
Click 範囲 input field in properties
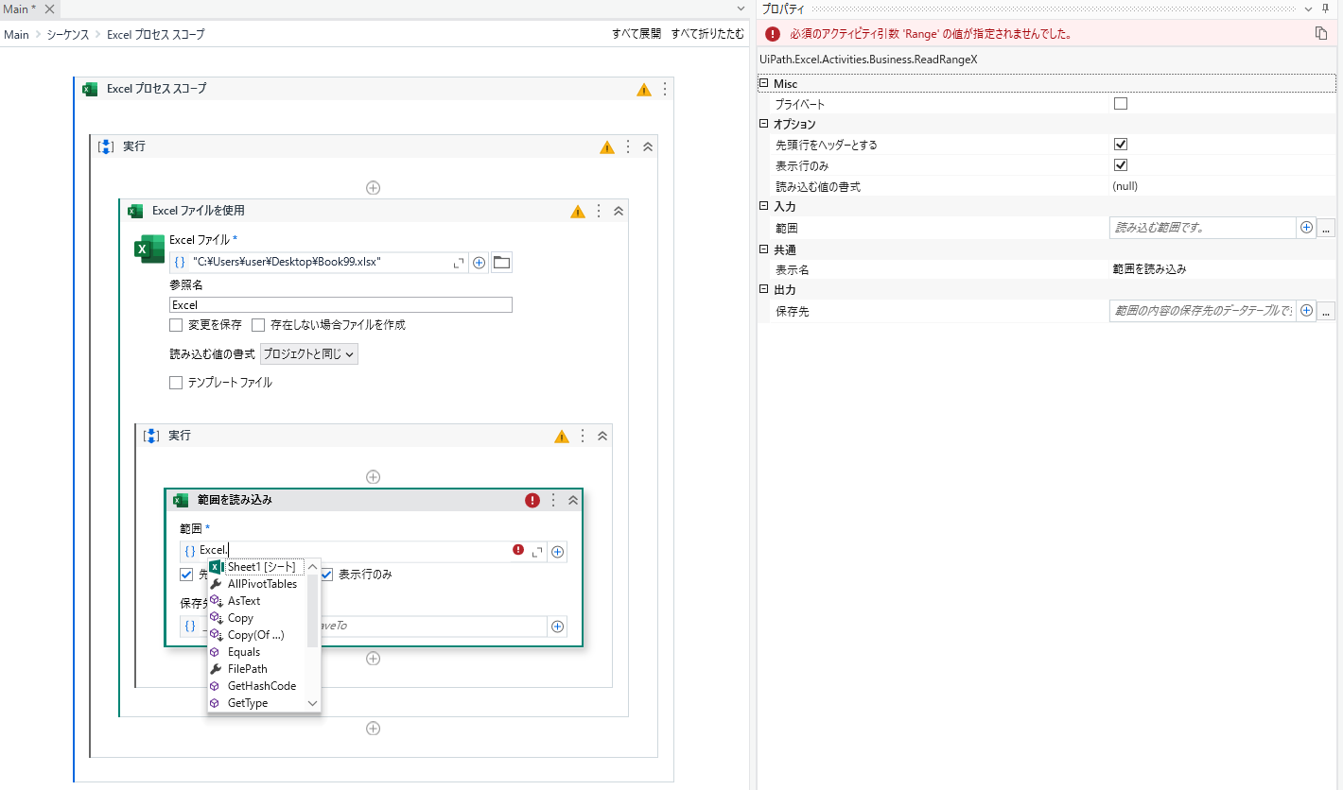pos(1202,228)
